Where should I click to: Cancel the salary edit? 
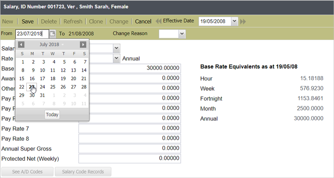[x=143, y=21]
